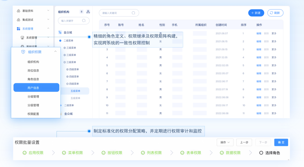Screen dimensions: 304x167
Task: Select the 权限配置 menu item
Action: pyautogui.click(x=33, y=114)
